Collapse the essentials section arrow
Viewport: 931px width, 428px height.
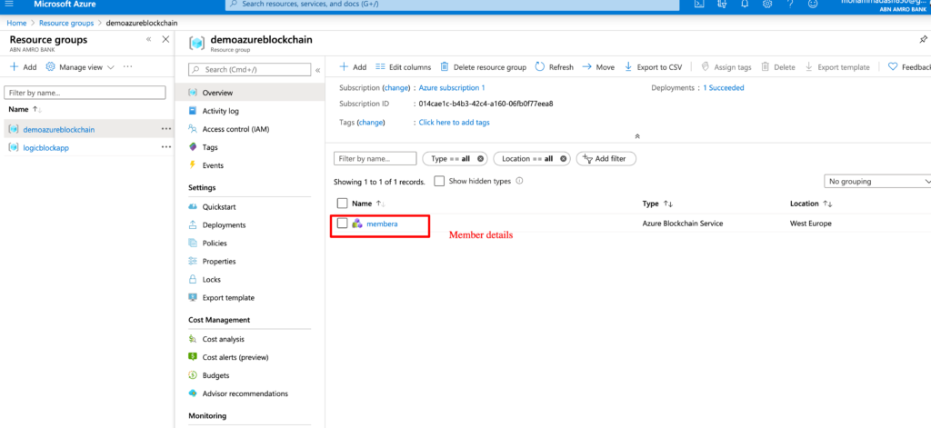[x=637, y=136]
